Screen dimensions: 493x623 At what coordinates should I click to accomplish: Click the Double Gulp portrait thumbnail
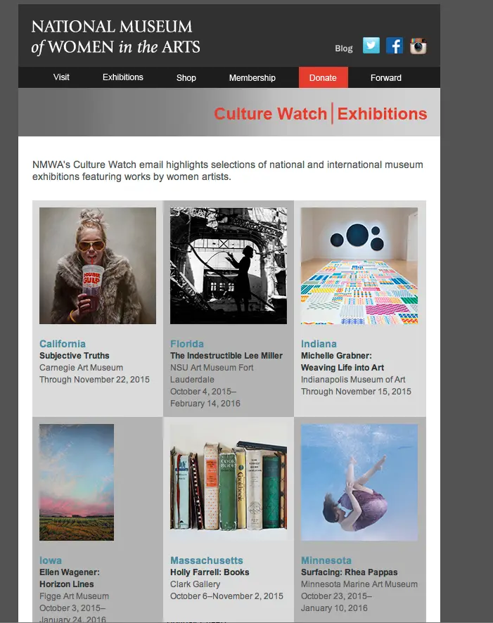click(x=98, y=266)
